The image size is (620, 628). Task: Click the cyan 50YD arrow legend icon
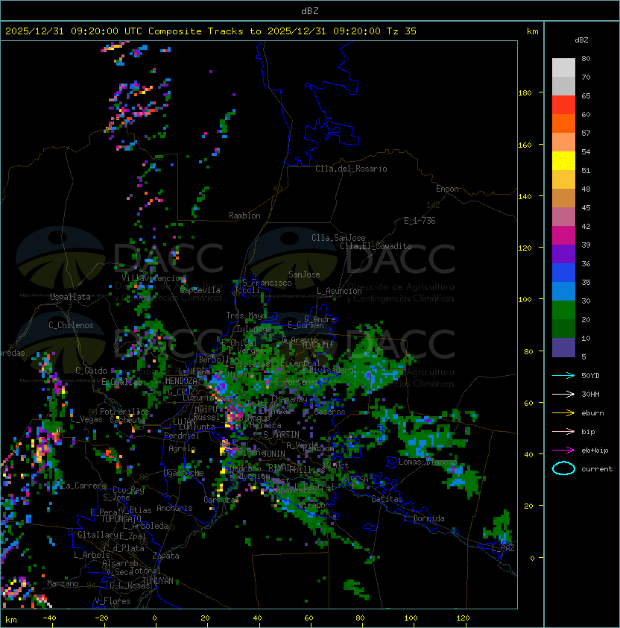pyautogui.click(x=563, y=376)
